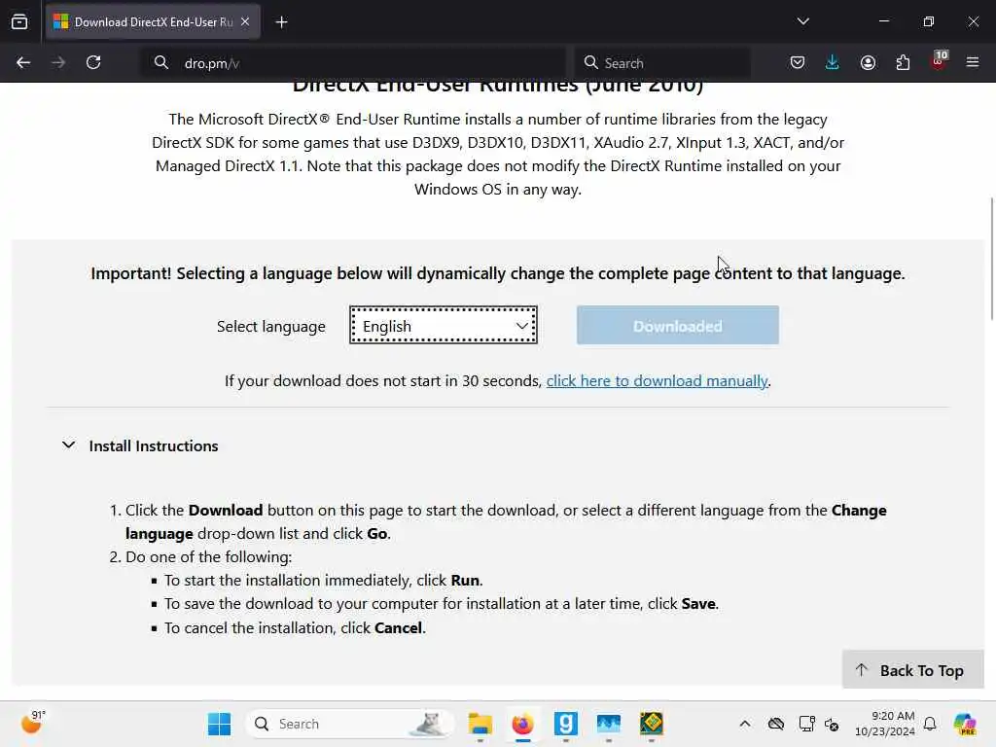Open the weather widget showing 91°
This screenshot has height=747, width=996.
point(32,723)
